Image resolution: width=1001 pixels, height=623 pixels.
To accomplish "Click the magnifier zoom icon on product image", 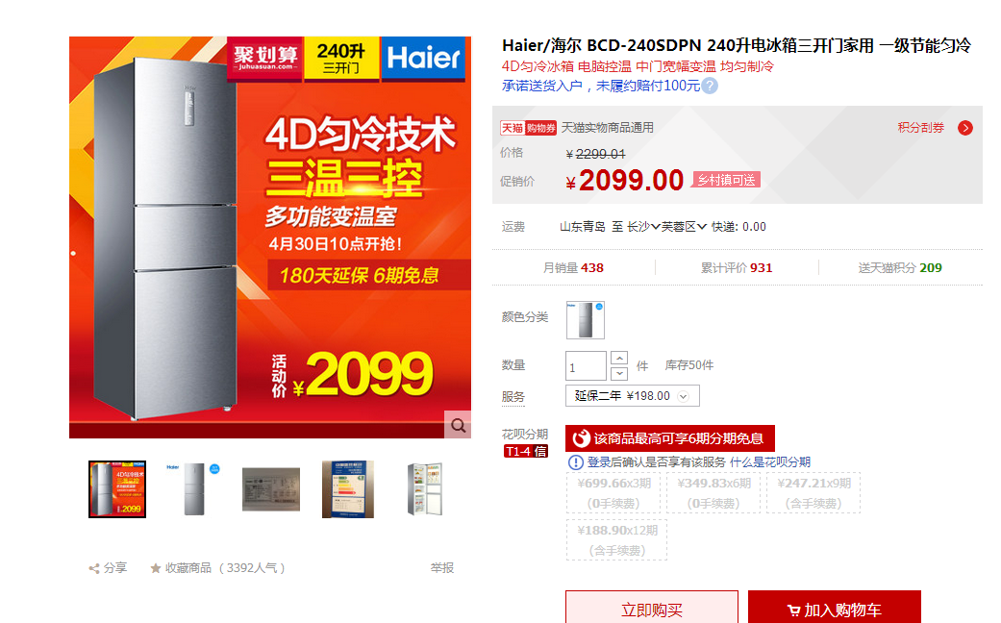I will click(458, 425).
